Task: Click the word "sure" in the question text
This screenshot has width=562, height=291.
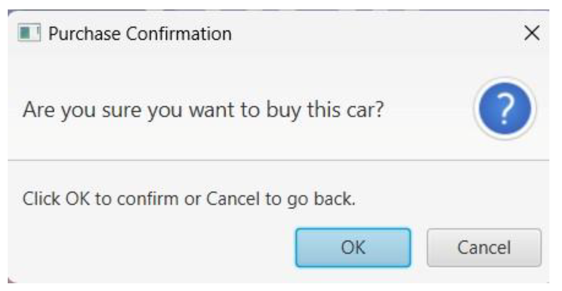Action: pyautogui.click(x=122, y=110)
